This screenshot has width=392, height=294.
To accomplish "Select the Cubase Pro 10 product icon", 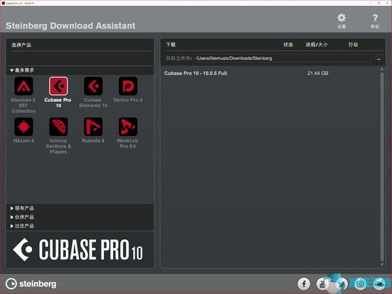I will [58, 86].
